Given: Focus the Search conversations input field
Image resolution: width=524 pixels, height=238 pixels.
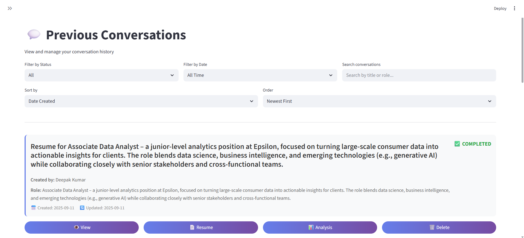Looking at the screenshot, I should 419,75.
